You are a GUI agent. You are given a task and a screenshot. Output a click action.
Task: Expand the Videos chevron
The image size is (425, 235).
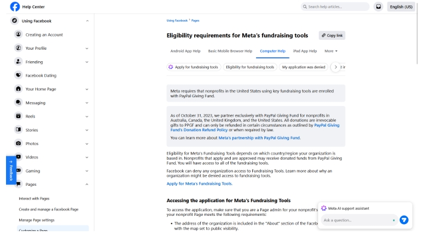87,157
